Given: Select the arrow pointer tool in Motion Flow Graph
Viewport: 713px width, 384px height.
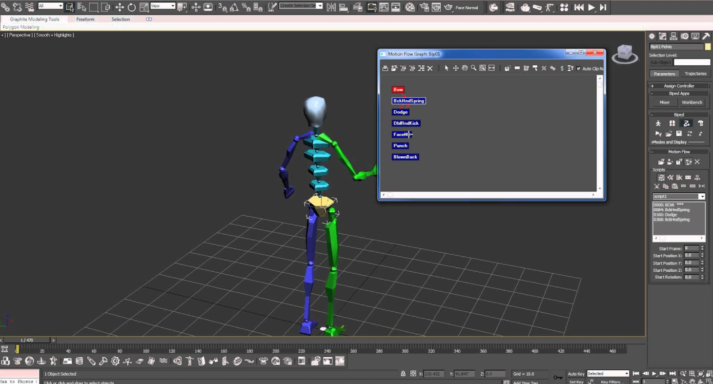Looking at the screenshot, I should 446,68.
